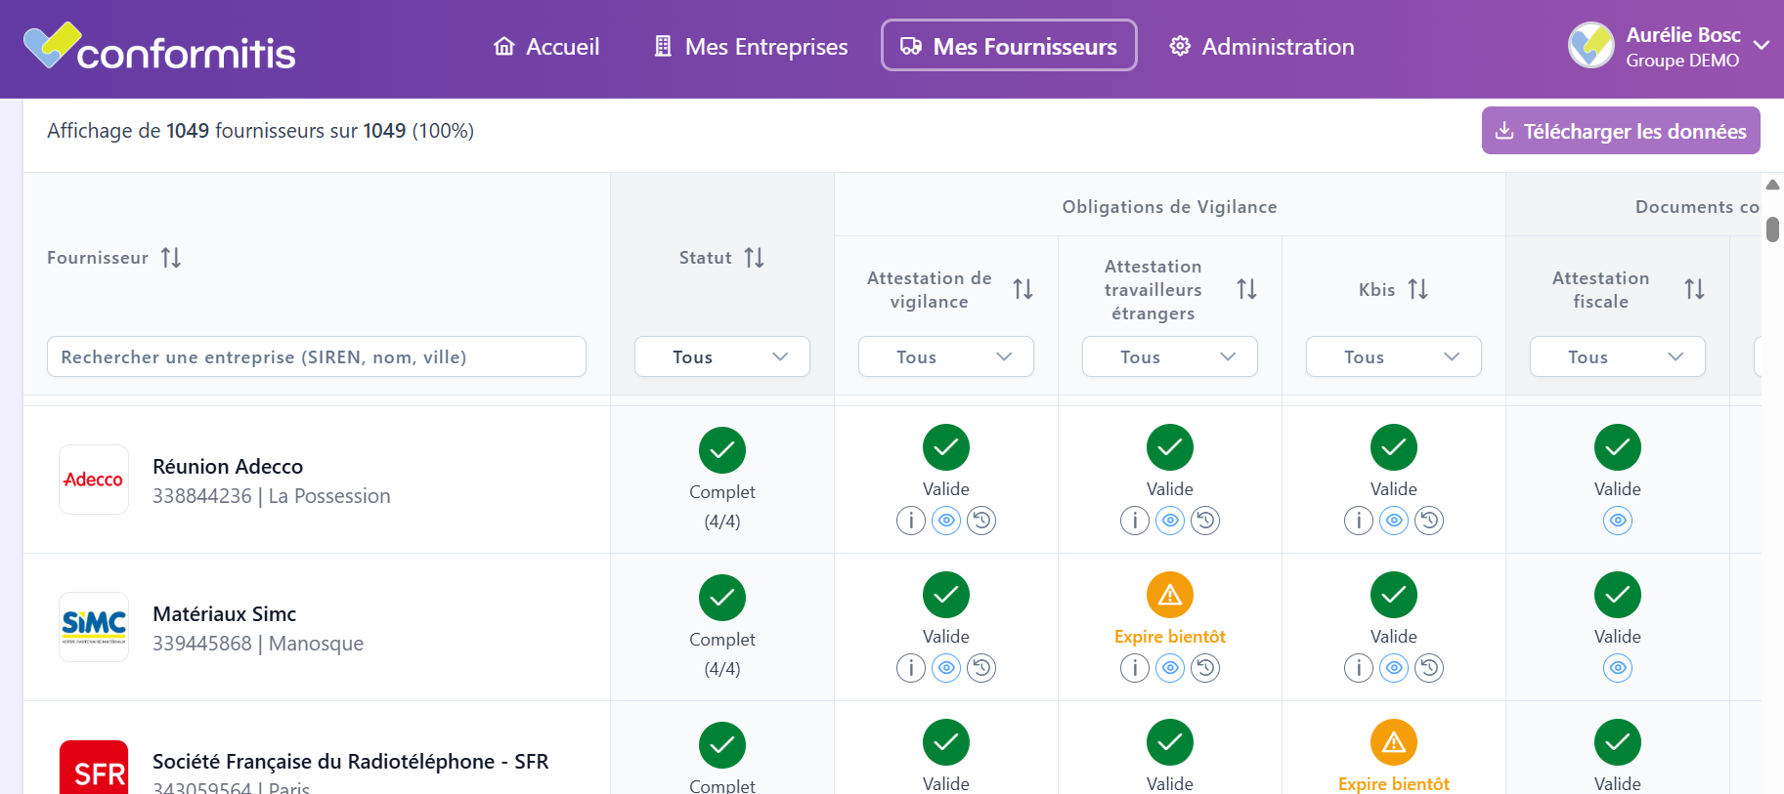Click info icon under Matériaux Simc Expire bientôt
The width and height of the screenshot is (1784, 794).
1135,668
